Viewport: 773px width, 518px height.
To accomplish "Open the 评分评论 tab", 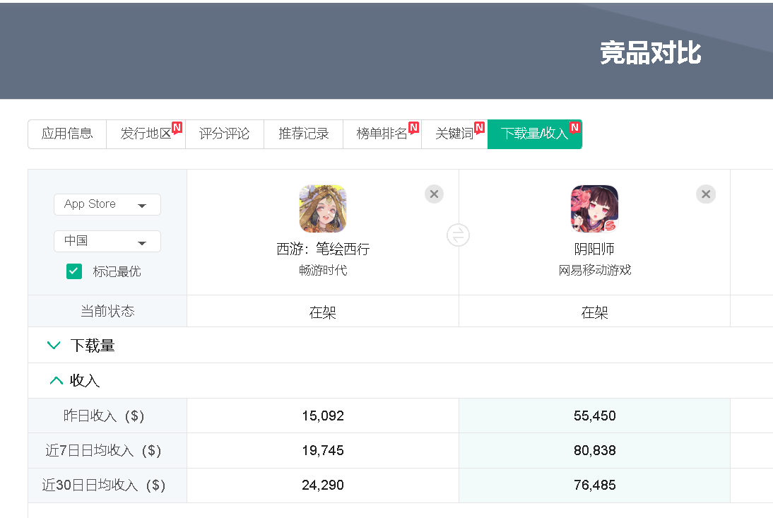I will (x=224, y=134).
